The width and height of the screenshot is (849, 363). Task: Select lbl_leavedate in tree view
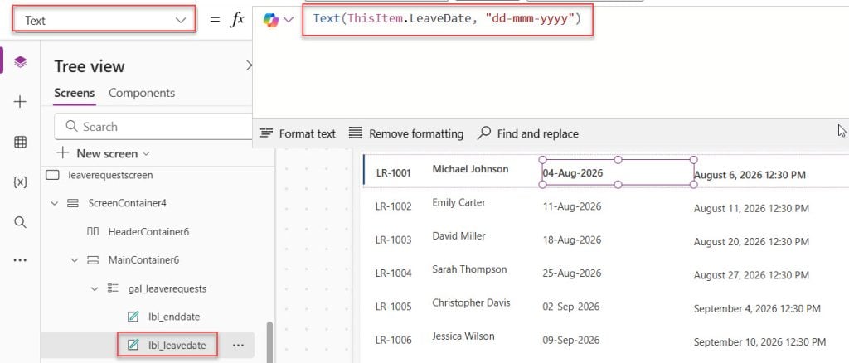point(177,345)
